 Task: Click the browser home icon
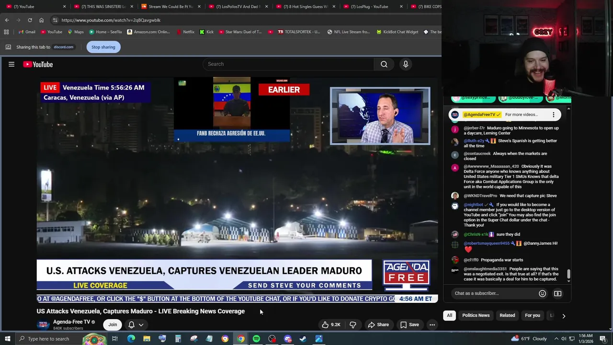point(41,20)
